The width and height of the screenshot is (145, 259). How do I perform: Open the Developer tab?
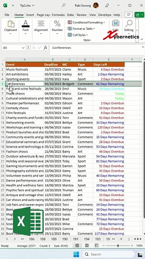pos(105,15)
